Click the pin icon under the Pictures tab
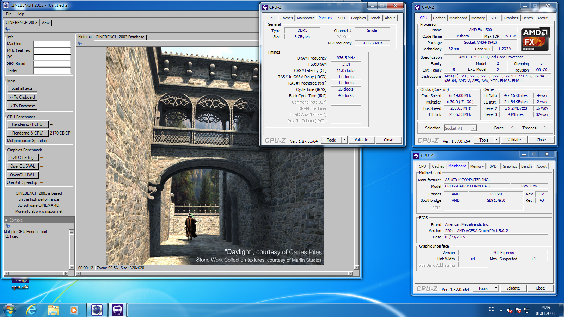564x317 pixels. coord(80,44)
